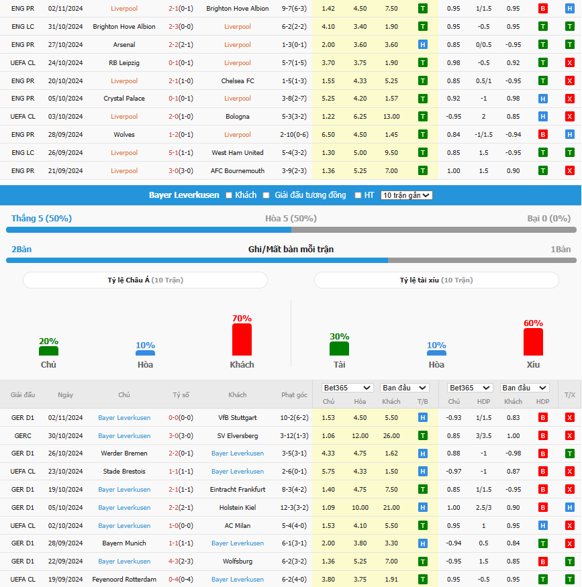The height and width of the screenshot is (587, 582).
Task: Click the Ghi/Mất bàn mỗi trận progress bar
Action: tap(291, 260)
